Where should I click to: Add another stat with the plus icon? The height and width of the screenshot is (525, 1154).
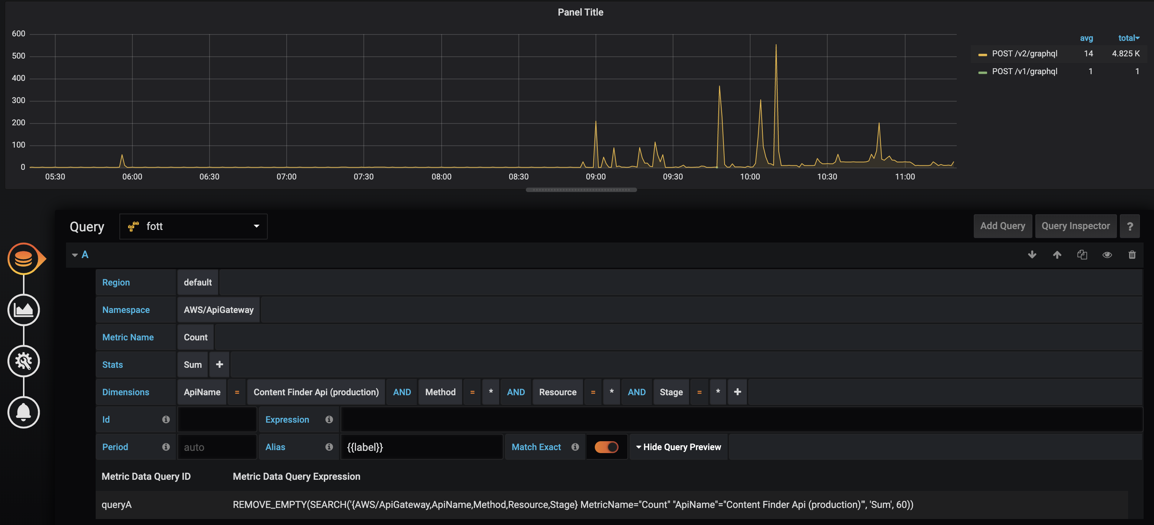point(219,364)
